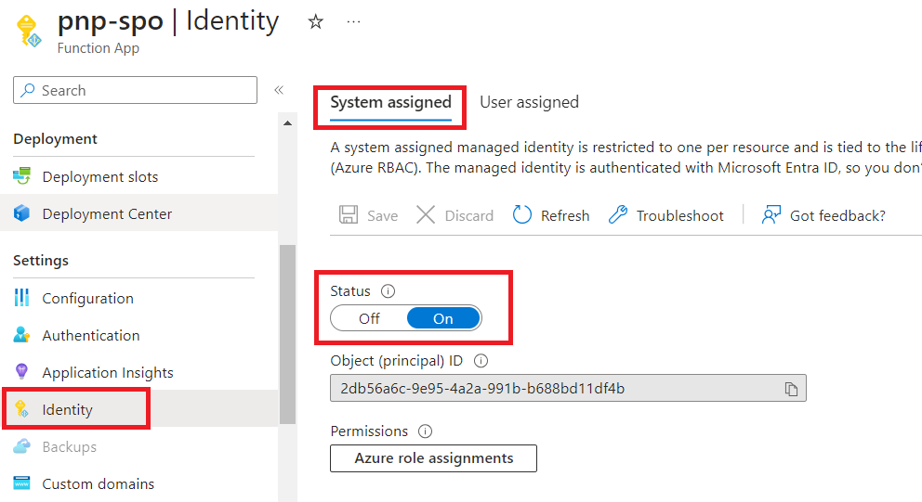Collapse the sidebar with the double chevron
The image size is (922, 502).
click(x=278, y=90)
